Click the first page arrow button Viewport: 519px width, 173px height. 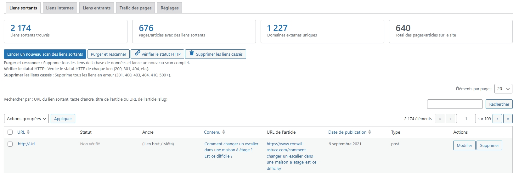pyautogui.click(x=440, y=119)
